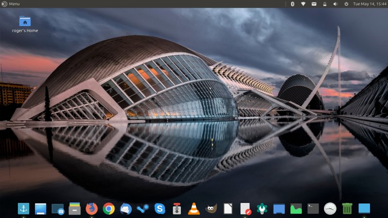Open the volume indicator in panel
This screenshot has width=388, height=218.
tap(335, 4)
